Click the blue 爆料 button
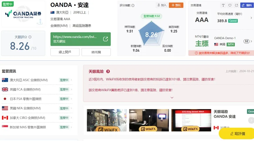254x141 pixels. (247, 5)
